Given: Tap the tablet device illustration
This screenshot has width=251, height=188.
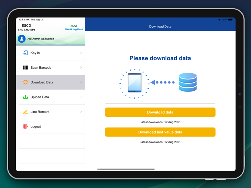Looking at the screenshot, I should [x=134, y=83].
